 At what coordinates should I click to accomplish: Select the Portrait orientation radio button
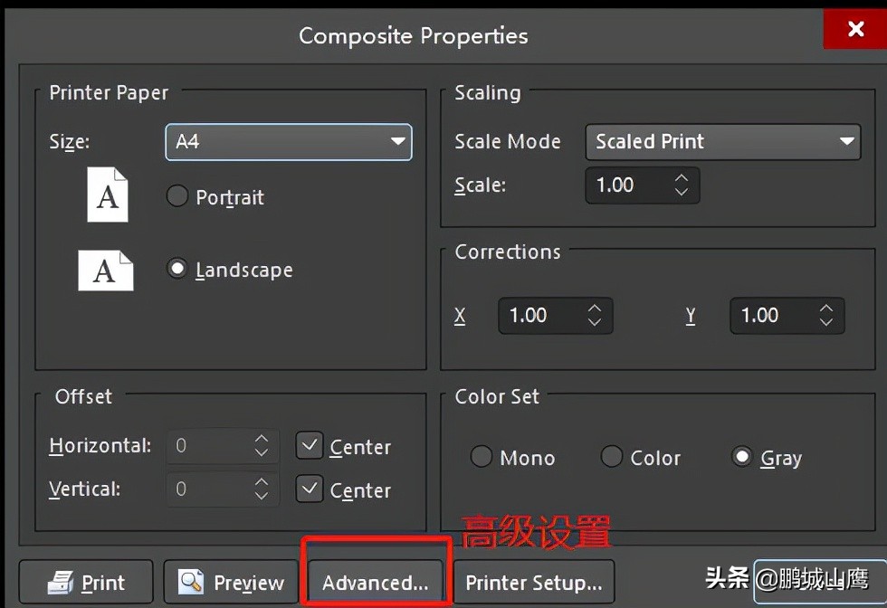177,195
